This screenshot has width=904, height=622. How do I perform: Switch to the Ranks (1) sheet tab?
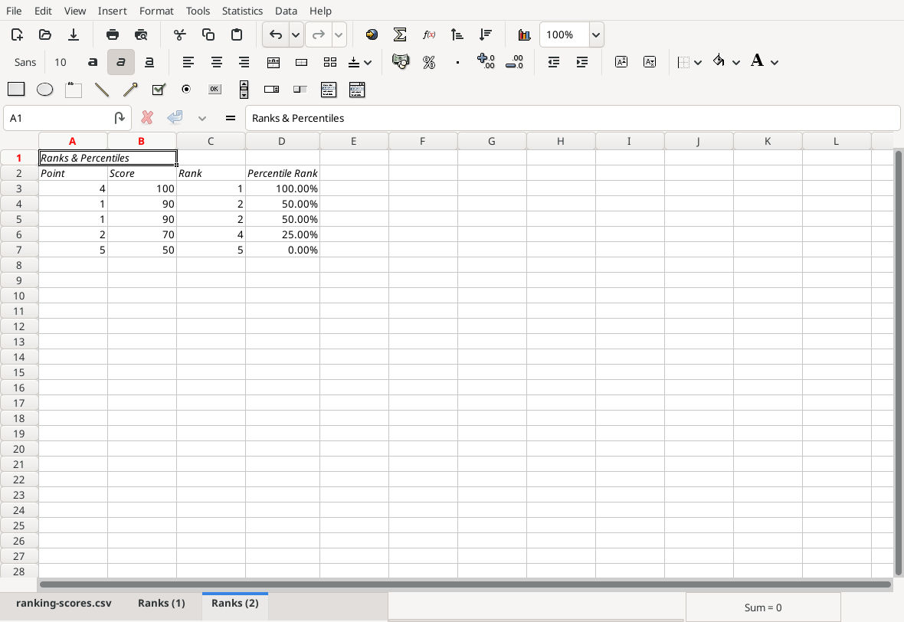pos(162,603)
